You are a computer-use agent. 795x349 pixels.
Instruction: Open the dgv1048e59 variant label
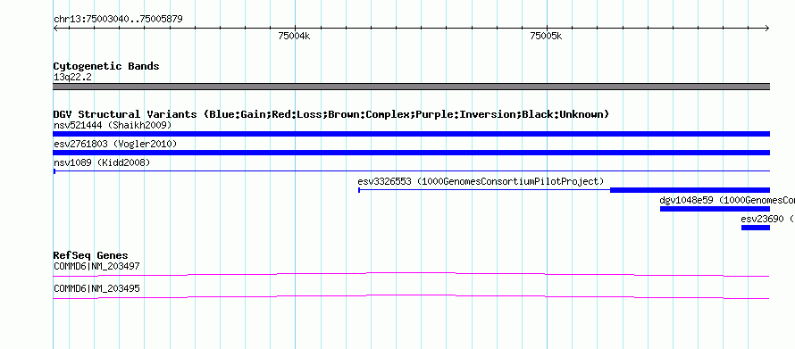727,200
